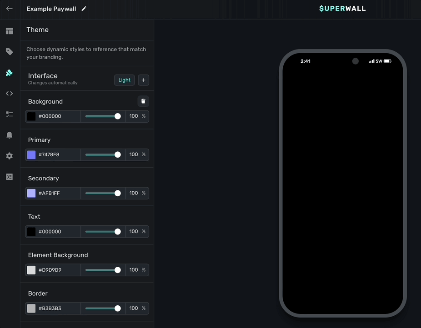Click the Superwall logo
Image resolution: width=421 pixels, height=328 pixels.
tap(342, 9)
